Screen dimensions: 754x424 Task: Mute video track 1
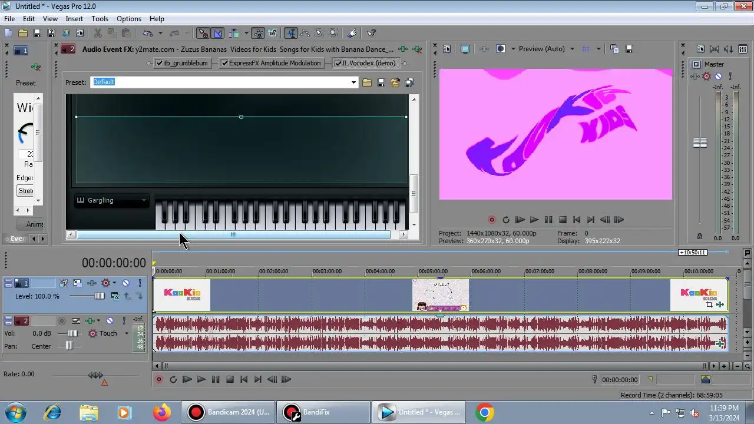(125, 283)
